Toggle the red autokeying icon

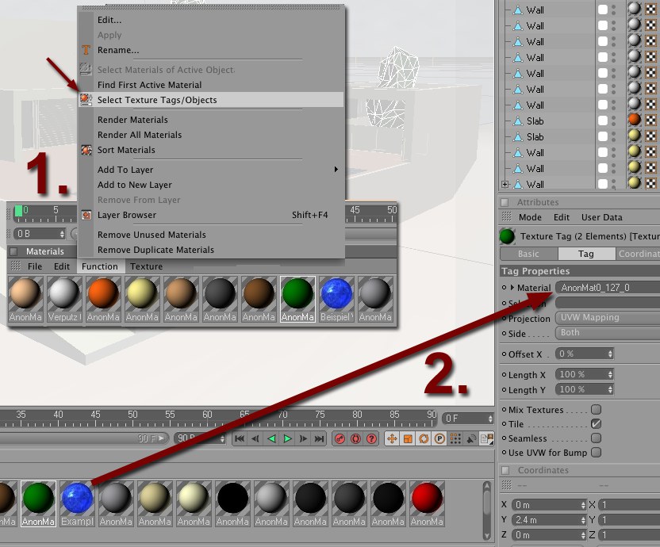pyautogui.click(x=355, y=438)
